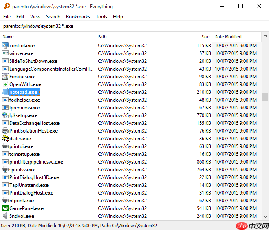The height and width of the screenshot is (230, 269).
Task: Select the fodhelper.exe file name
Action: (x=25, y=100)
